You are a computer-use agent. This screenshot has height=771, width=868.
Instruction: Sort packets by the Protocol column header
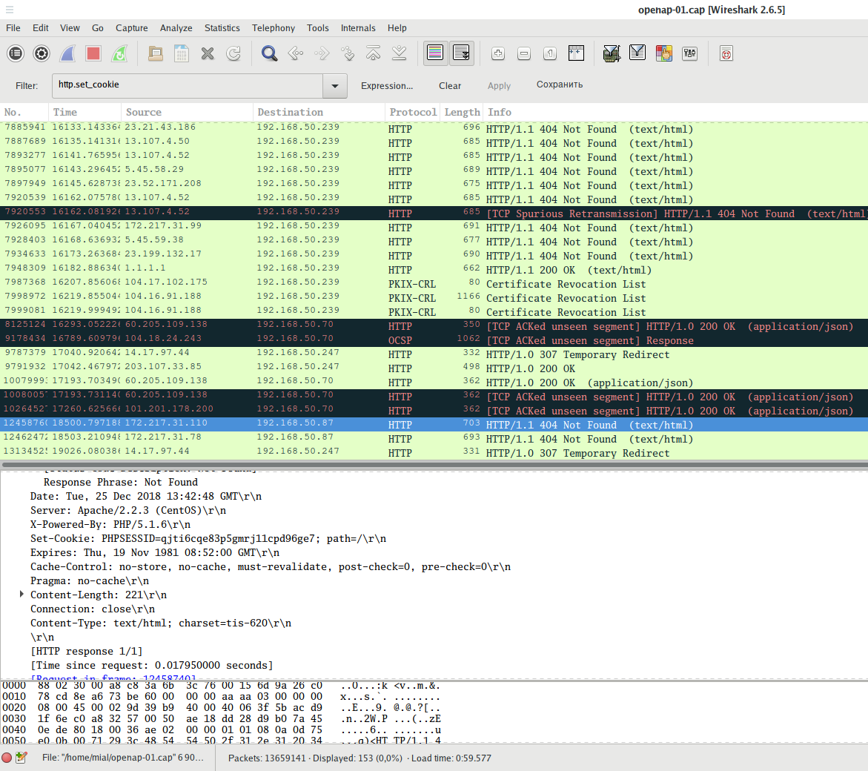coord(412,112)
